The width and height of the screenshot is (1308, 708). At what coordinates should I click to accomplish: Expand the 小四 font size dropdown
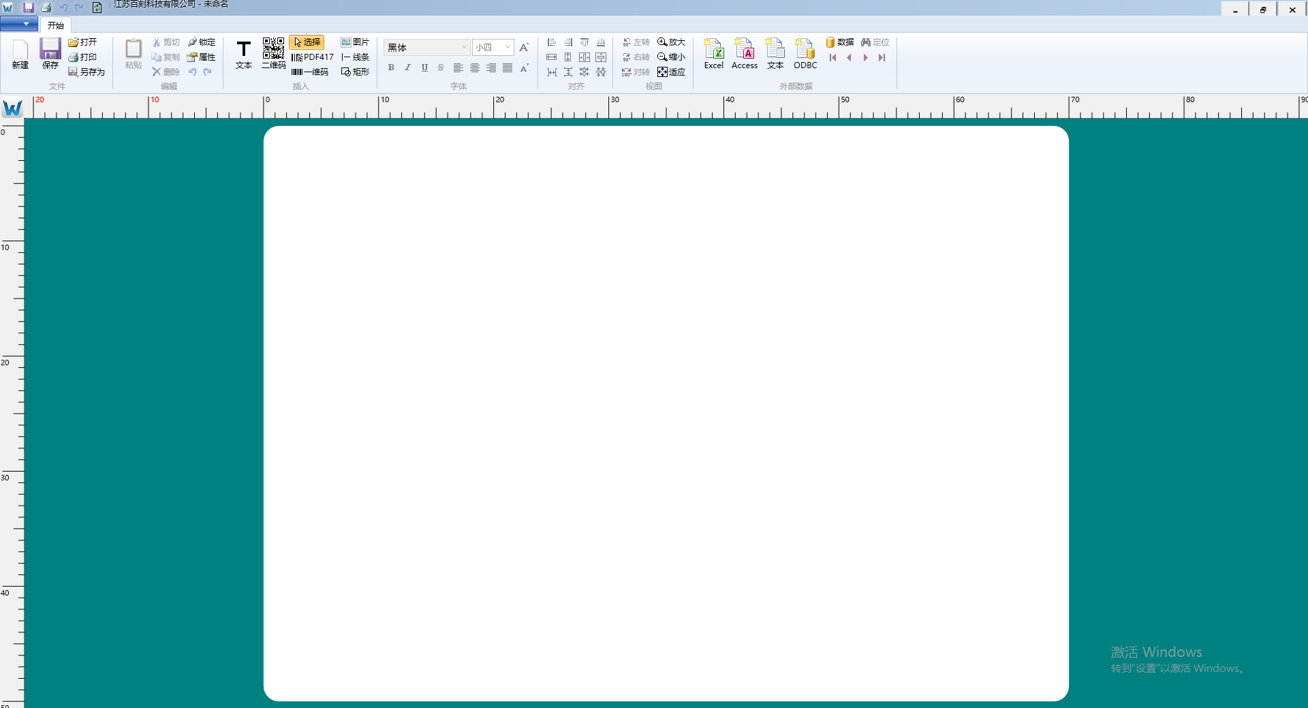coord(508,48)
